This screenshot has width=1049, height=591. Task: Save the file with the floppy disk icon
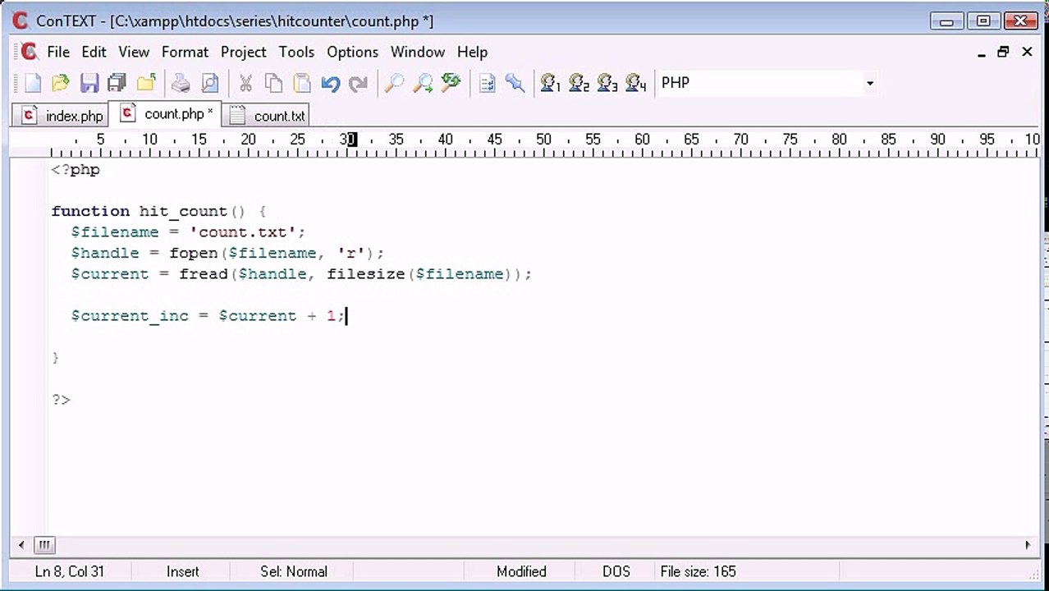pyautogui.click(x=89, y=83)
